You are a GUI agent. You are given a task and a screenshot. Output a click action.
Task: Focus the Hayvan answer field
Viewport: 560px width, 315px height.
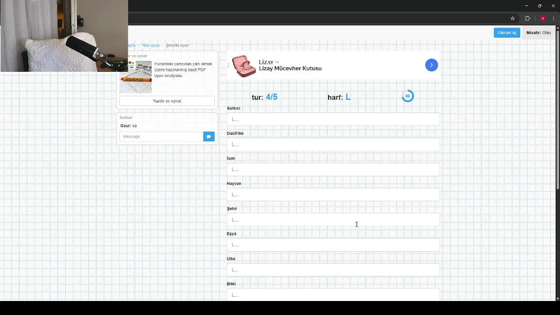[x=333, y=195]
